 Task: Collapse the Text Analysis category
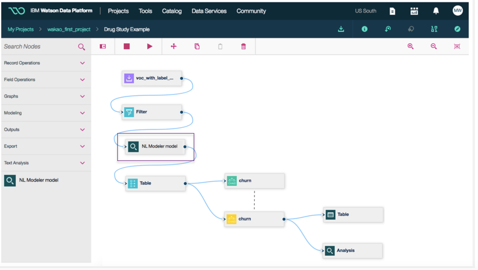46,163
